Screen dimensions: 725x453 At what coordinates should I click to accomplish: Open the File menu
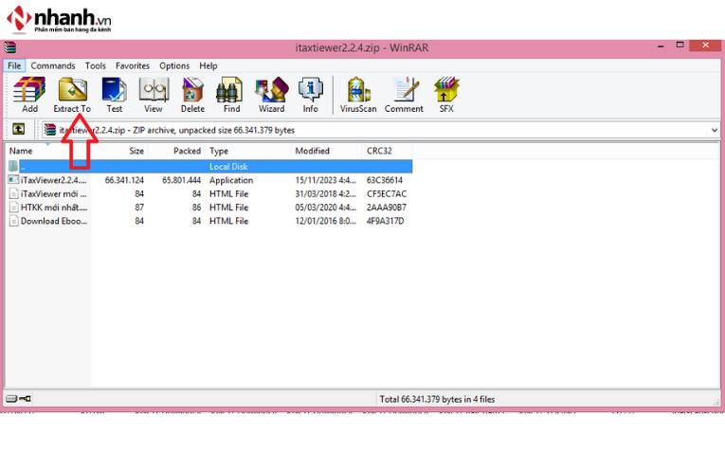[x=14, y=65]
